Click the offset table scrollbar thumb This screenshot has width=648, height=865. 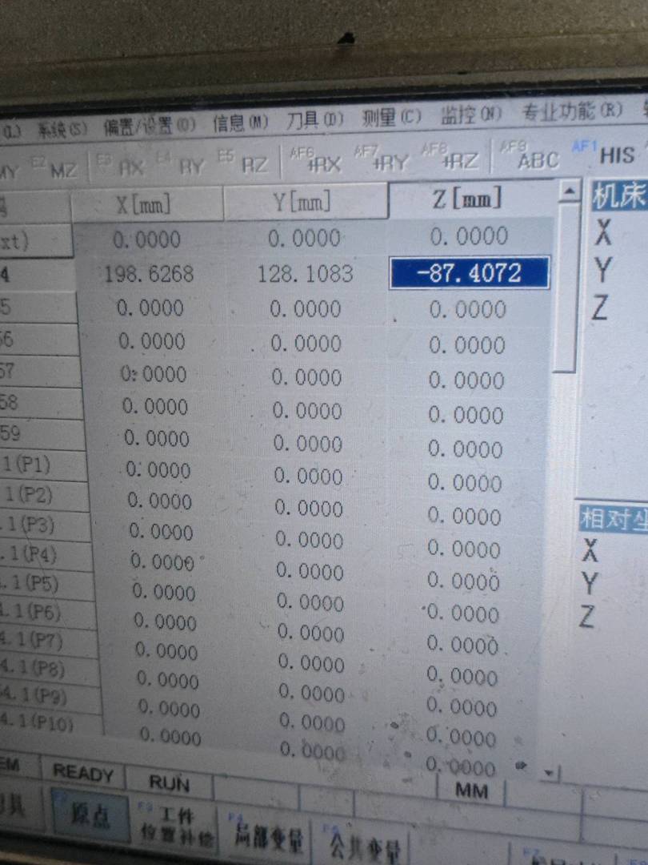(x=567, y=287)
